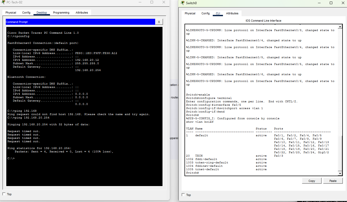
Task: Click the "Switch(config)#interface fa0/5" line
Action: click(214, 105)
